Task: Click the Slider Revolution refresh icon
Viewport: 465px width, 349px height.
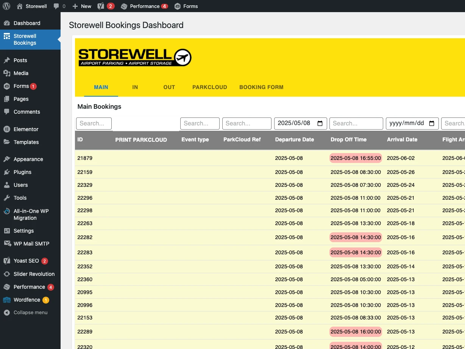Action: [7, 274]
